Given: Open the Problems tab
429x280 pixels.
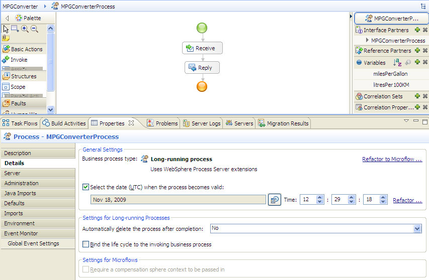Looking at the screenshot, I should (x=162, y=123).
